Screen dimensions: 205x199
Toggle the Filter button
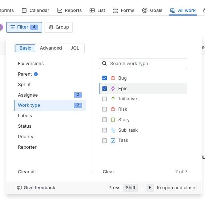click(x=24, y=27)
